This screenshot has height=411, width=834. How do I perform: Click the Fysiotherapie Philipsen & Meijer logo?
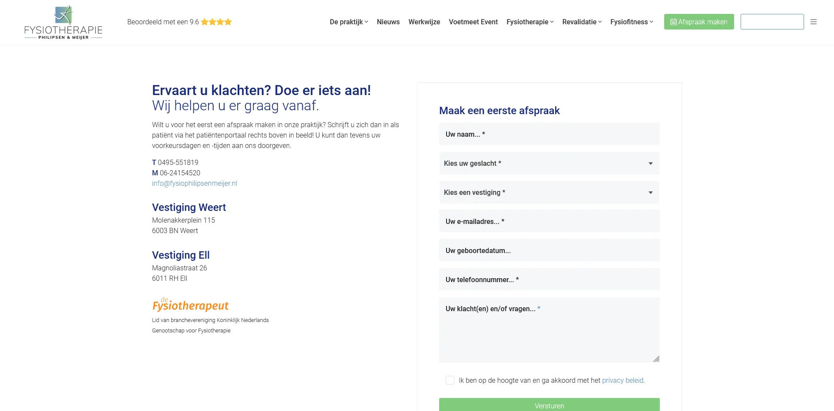tap(63, 23)
